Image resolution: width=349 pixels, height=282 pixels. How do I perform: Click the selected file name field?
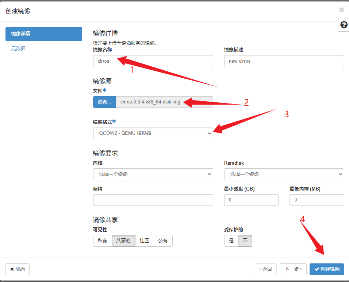[164, 102]
